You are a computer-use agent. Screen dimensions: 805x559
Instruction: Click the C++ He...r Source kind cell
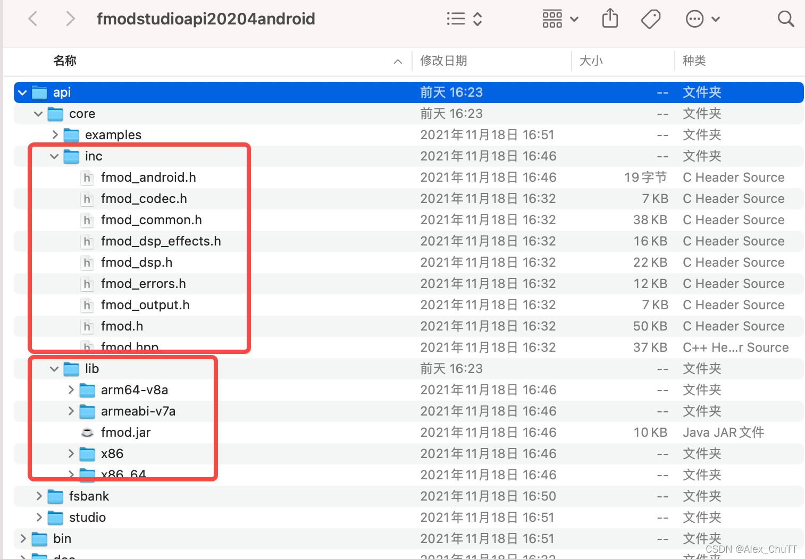736,348
